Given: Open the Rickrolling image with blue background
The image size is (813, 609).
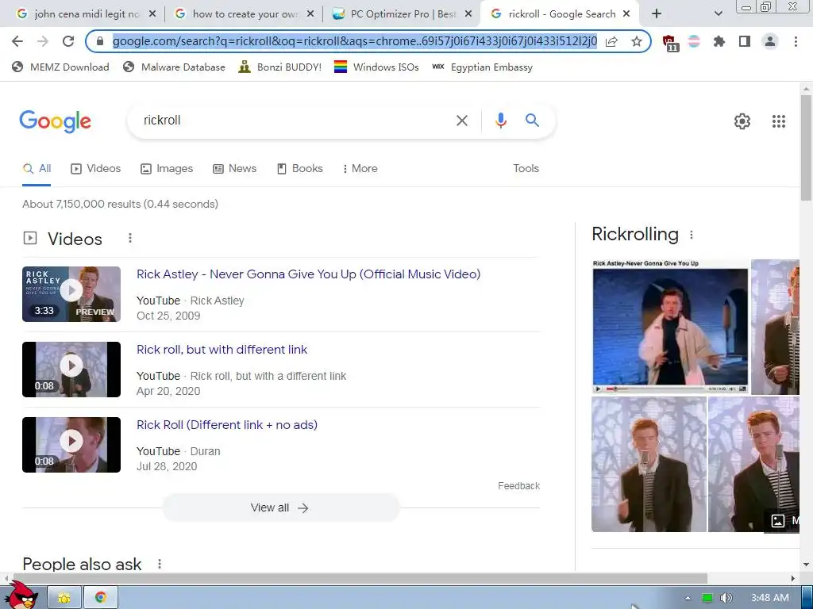Looking at the screenshot, I should click(x=670, y=327).
